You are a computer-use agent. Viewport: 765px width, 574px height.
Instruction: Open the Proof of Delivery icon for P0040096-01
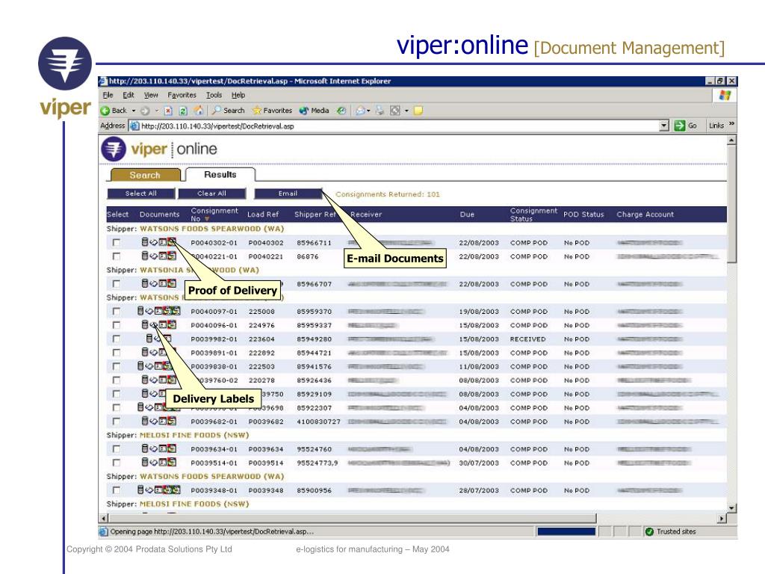coord(172,324)
